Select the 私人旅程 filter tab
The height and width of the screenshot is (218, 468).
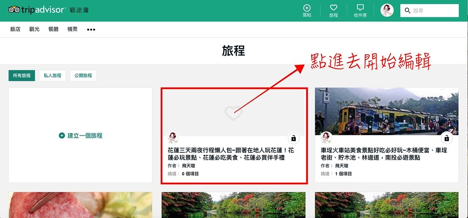point(53,76)
